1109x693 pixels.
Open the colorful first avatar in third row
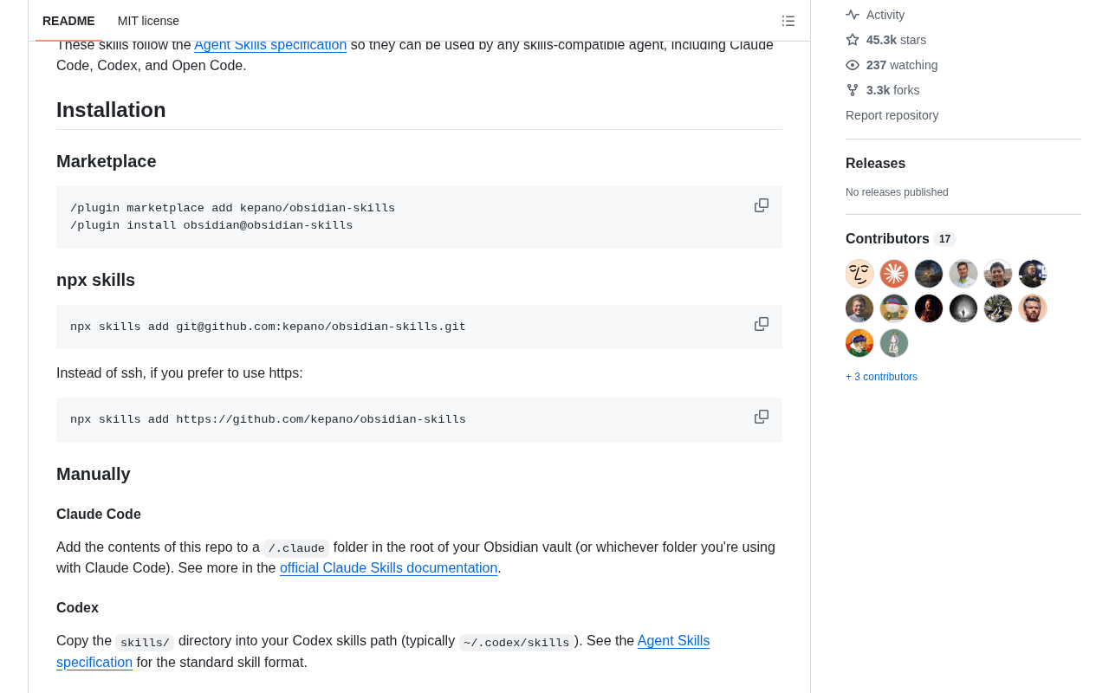click(x=859, y=343)
